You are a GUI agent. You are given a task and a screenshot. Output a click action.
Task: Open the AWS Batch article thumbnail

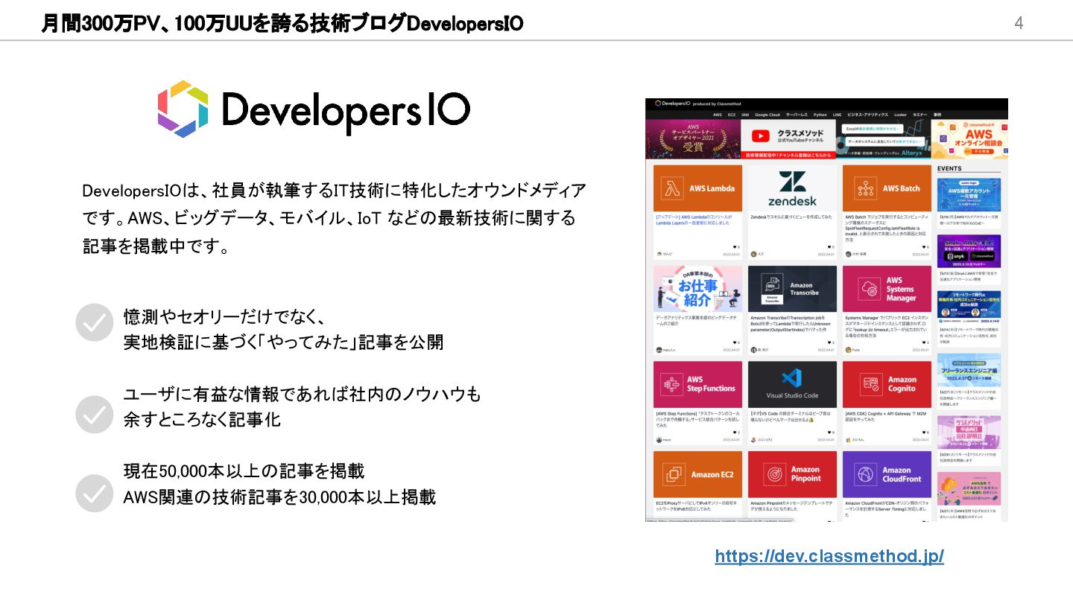(887, 188)
